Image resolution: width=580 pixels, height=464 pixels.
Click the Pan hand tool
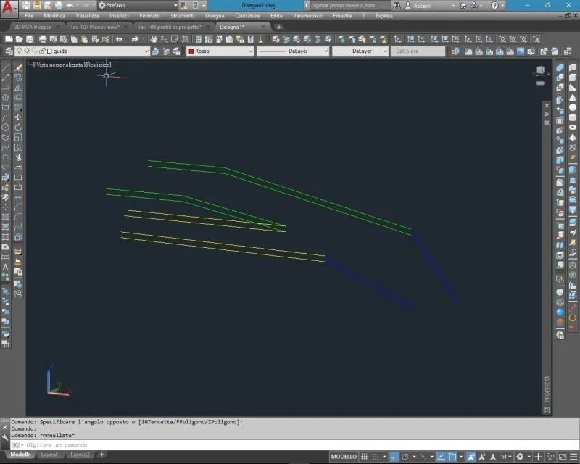154,39
